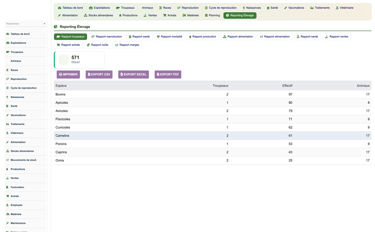This screenshot has width=375, height=232.
Task: Open Tableau de bord in the top navigation
Action: 71,8
